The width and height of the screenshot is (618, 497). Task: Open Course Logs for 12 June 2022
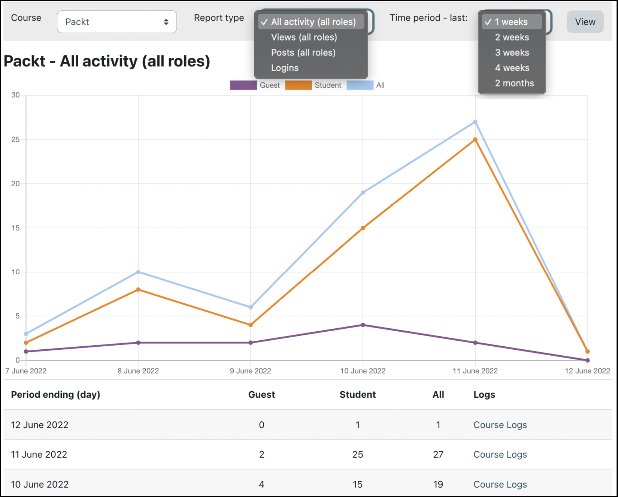(x=500, y=425)
